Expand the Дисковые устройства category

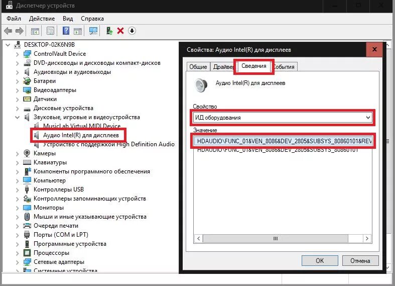18,109
